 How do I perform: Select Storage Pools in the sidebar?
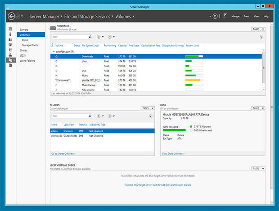pyautogui.click(x=30, y=45)
